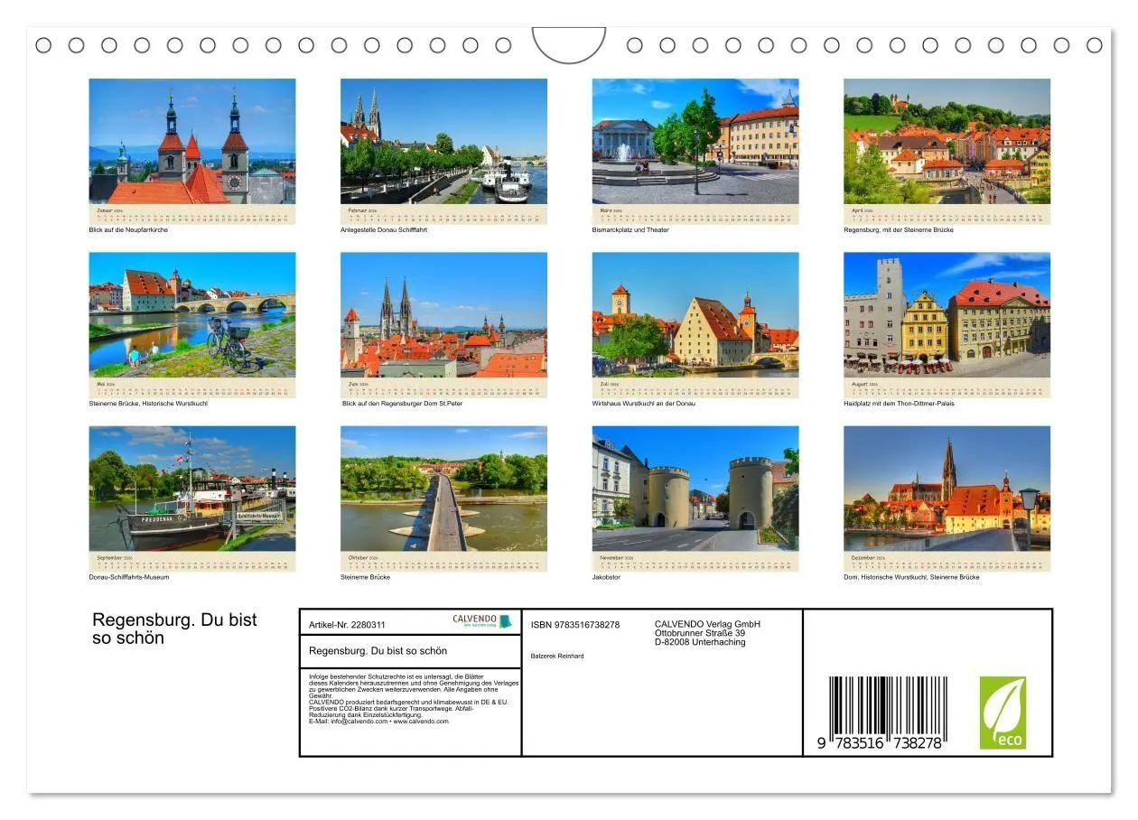This screenshot has width=1138, height=820.
Task: Click the info@calvendo.com email line
Action: (x=378, y=722)
